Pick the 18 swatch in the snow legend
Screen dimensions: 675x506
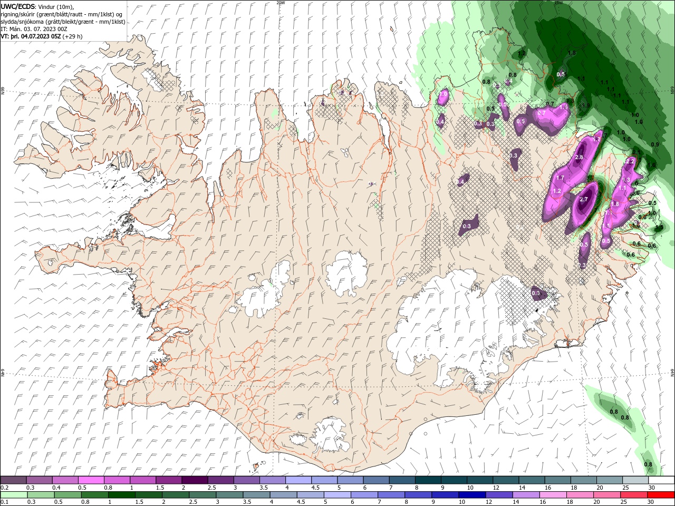point(583,480)
